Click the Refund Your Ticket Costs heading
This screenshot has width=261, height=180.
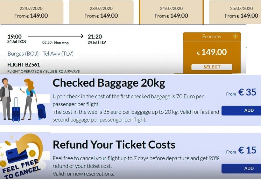pyautogui.click(x=114, y=145)
